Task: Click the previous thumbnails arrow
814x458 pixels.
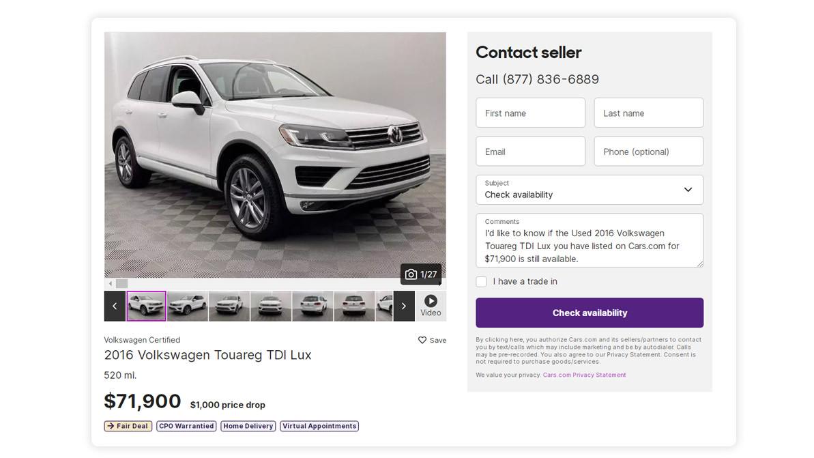Action: click(115, 306)
